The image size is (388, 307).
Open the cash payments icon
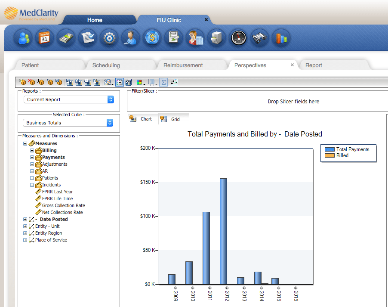[x=66, y=38]
